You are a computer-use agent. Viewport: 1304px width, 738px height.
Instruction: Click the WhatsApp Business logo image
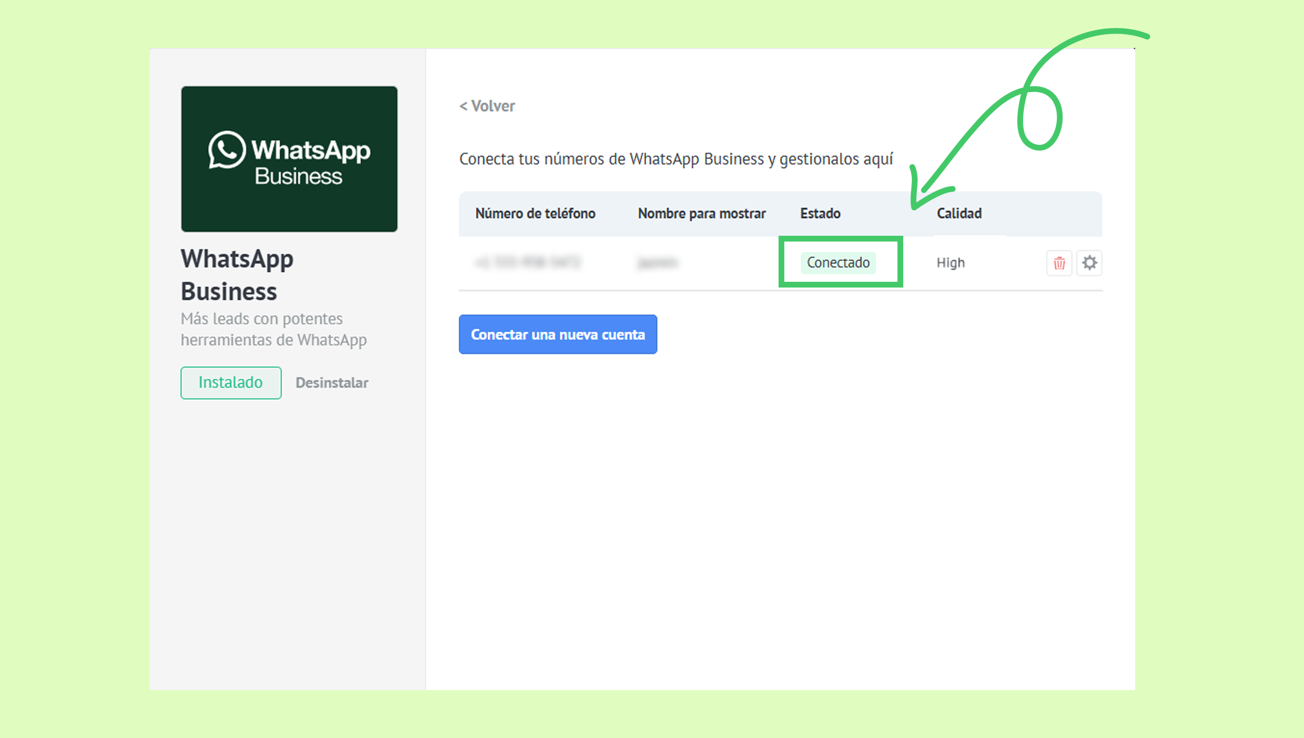289,159
